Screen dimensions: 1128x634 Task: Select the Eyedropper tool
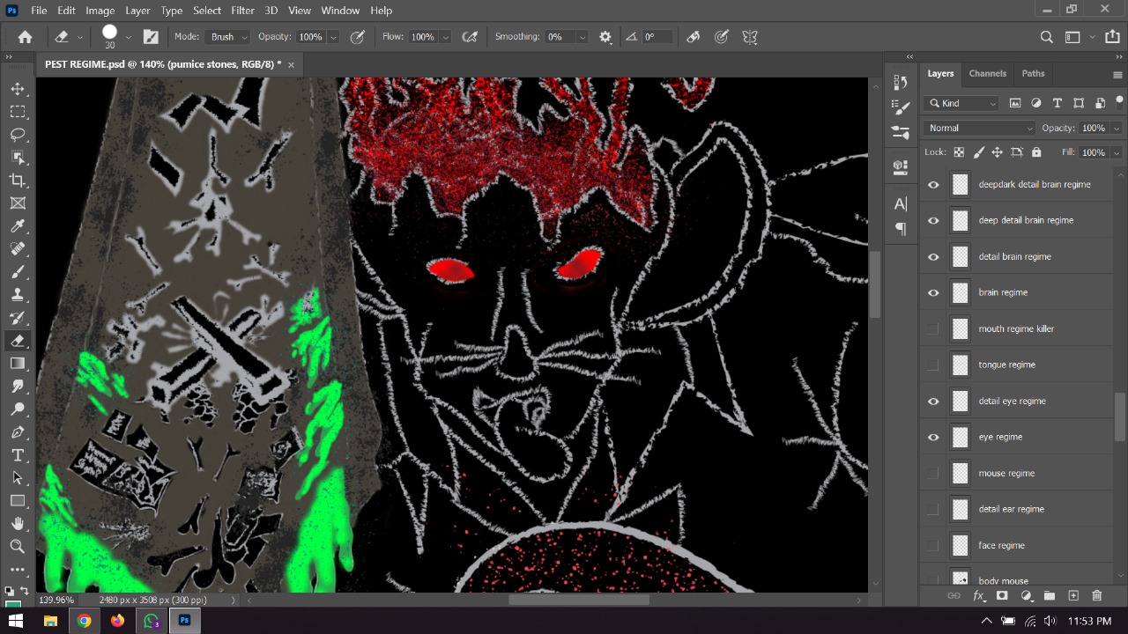coord(18,226)
